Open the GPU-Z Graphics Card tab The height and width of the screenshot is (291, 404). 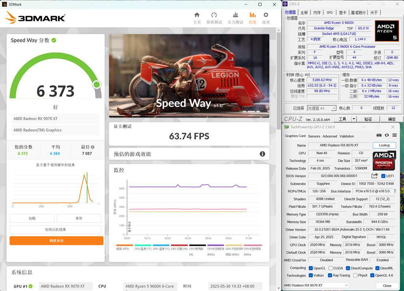(295, 136)
